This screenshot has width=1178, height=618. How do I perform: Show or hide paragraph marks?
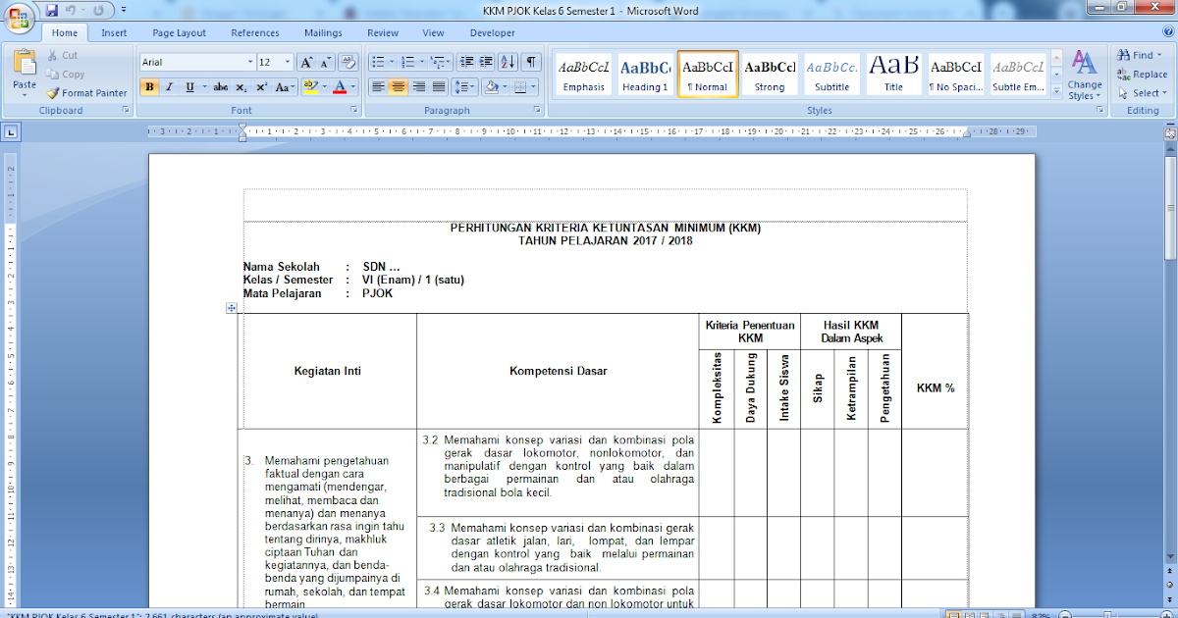click(x=531, y=60)
